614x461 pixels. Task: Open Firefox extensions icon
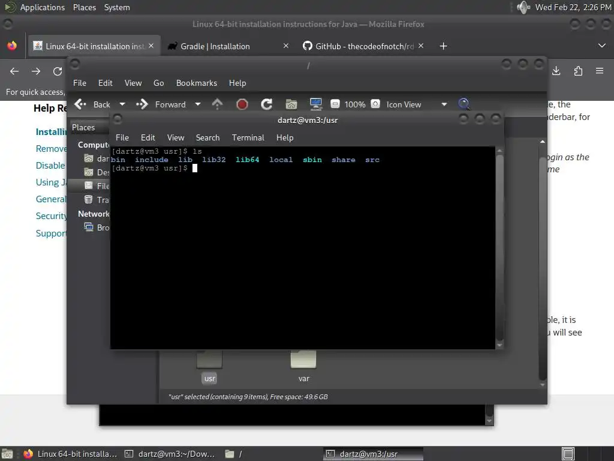pyautogui.click(x=578, y=71)
